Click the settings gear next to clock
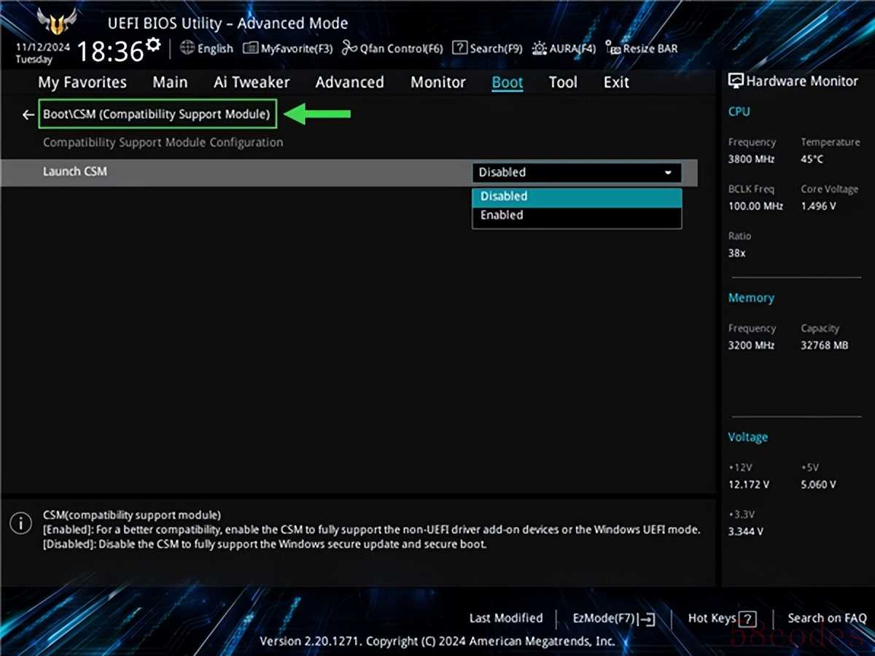This screenshot has width=875, height=656. pyautogui.click(x=153, y=45)
